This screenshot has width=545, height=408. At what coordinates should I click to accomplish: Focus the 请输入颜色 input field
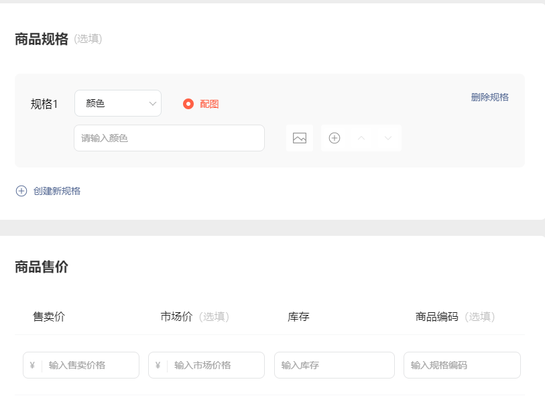(x=170, y=138)
